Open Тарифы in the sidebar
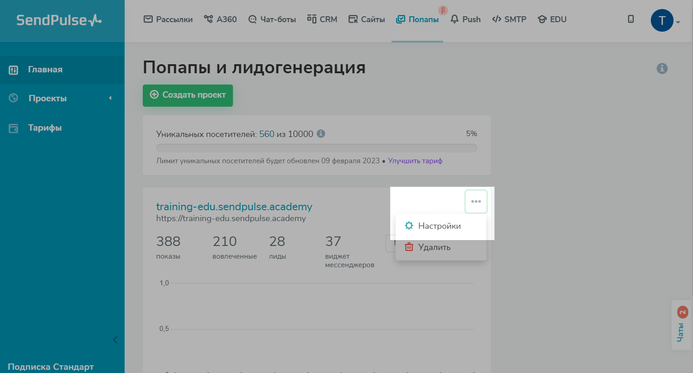This screenshot has width=693, height=373. coord(44,128)
